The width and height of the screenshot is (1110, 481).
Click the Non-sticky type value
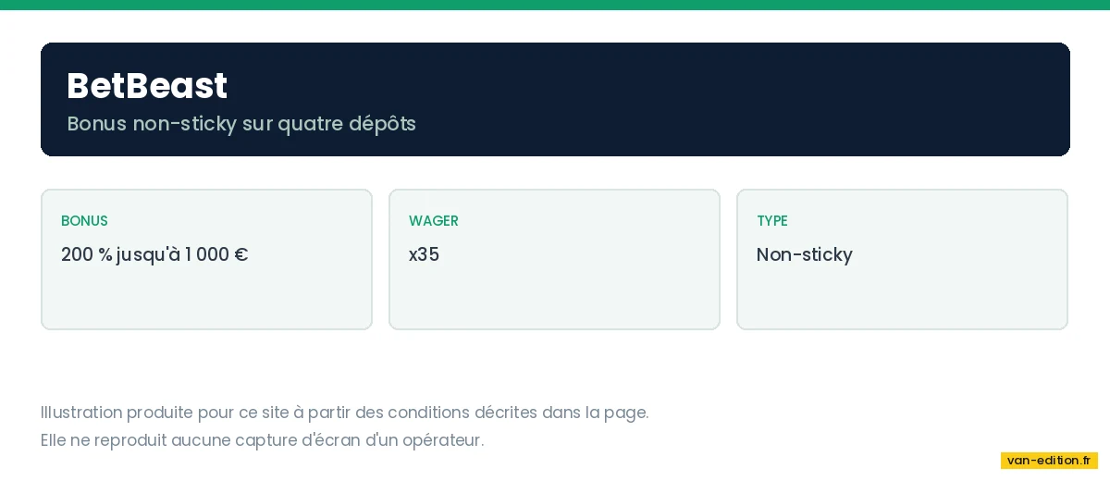click(805, 254)
